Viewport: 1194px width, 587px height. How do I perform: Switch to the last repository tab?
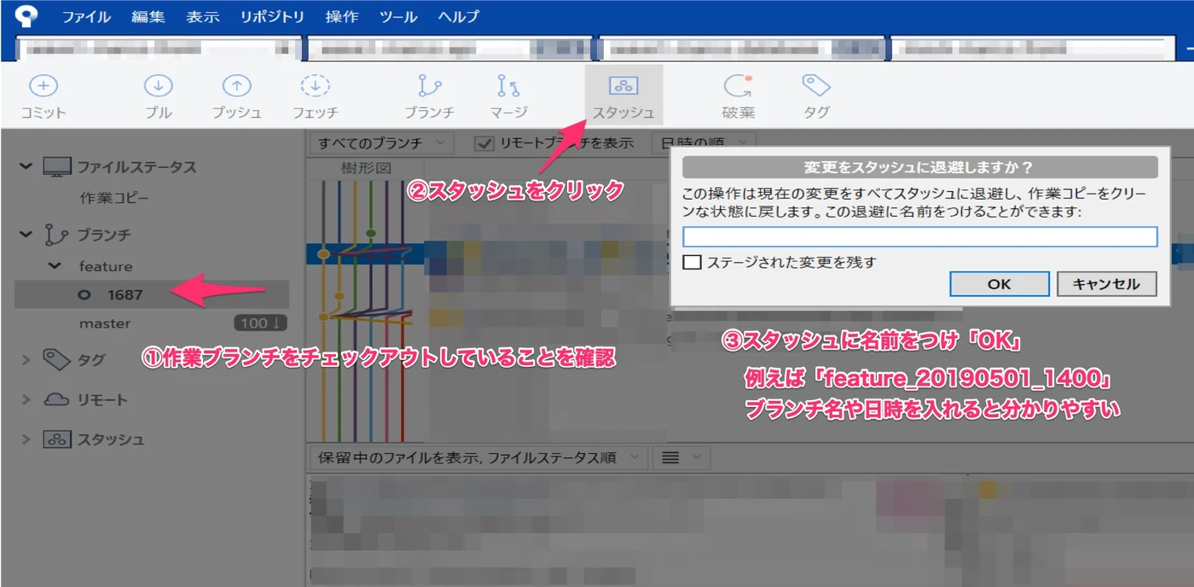coord(1032,49)
